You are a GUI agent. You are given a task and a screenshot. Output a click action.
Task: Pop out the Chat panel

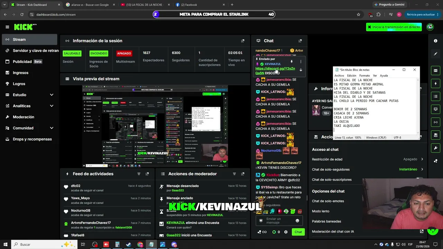tap(300, 41)
